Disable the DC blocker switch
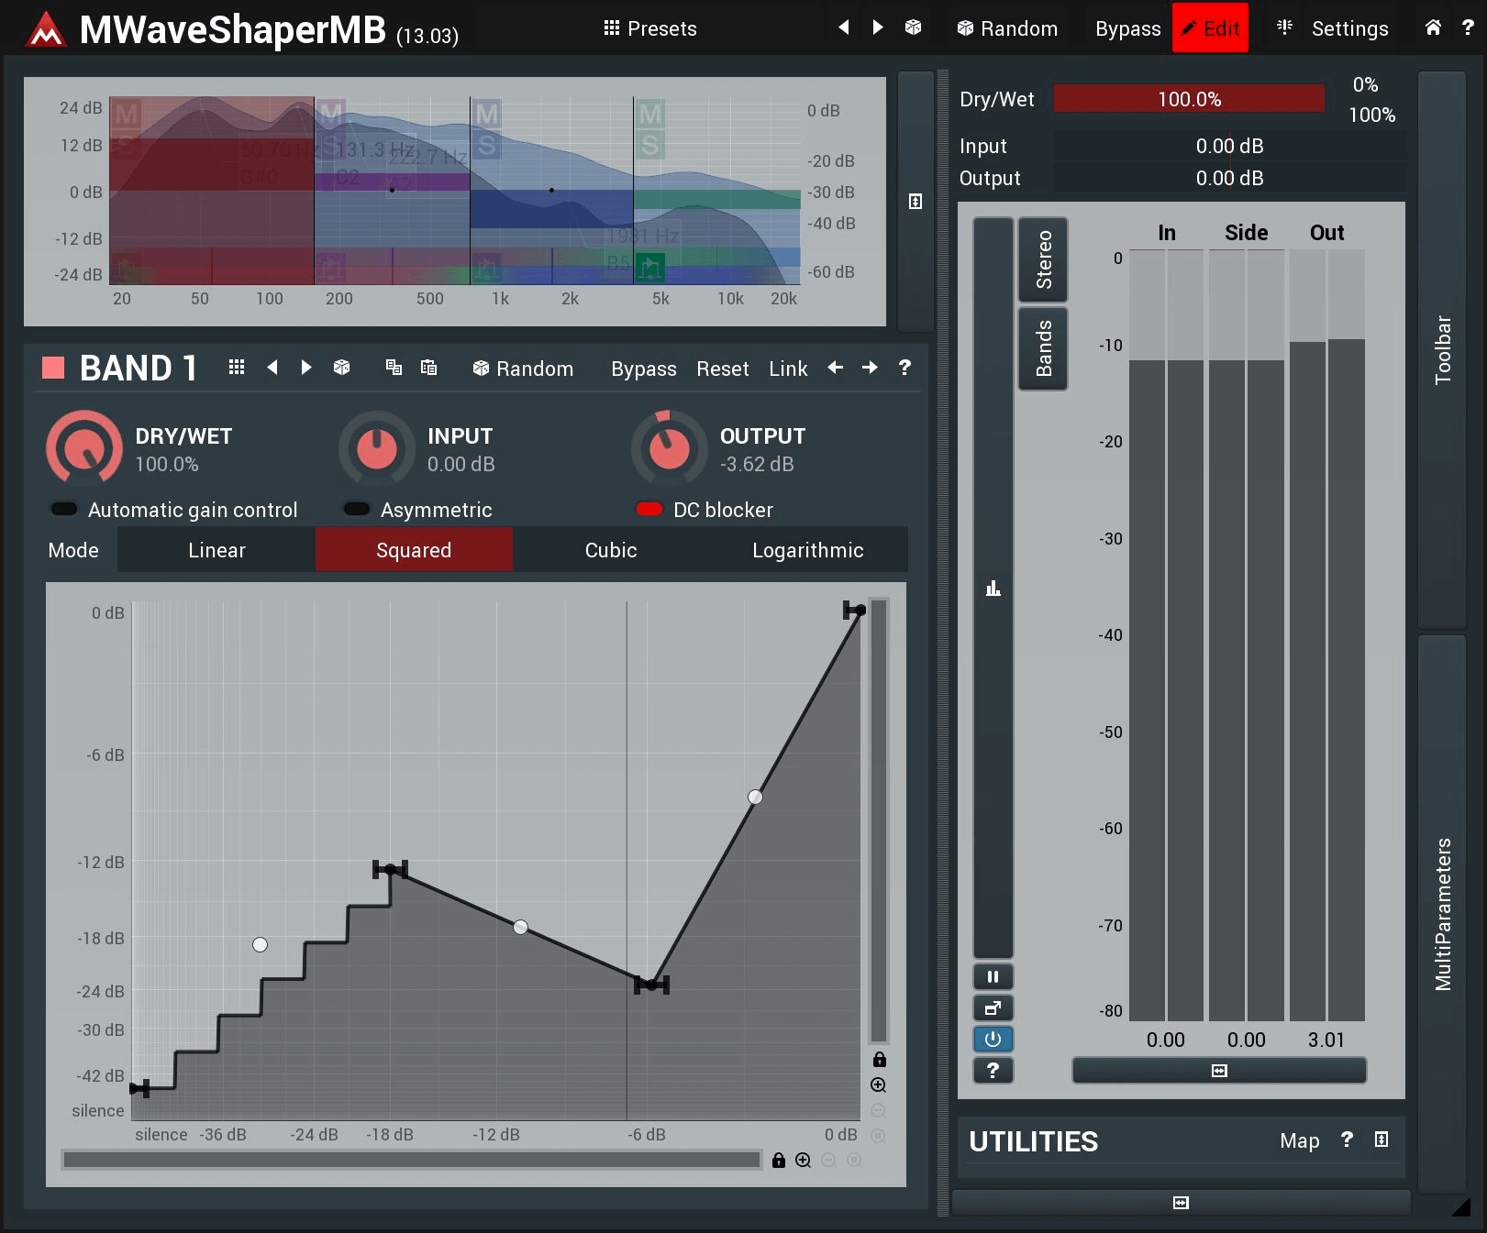Screen dimensions: 1487x1233 pyautogui.click(x=649, y=509)
